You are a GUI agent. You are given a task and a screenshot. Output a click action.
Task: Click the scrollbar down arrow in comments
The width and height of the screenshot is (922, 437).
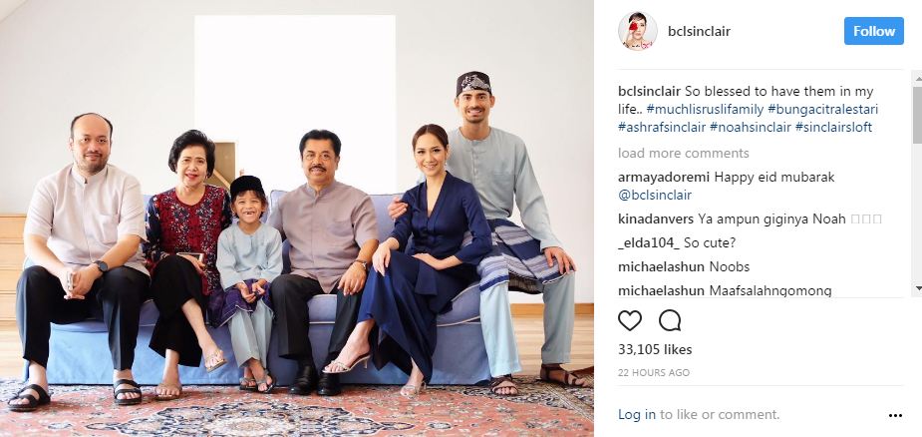(x=917, y=288)
